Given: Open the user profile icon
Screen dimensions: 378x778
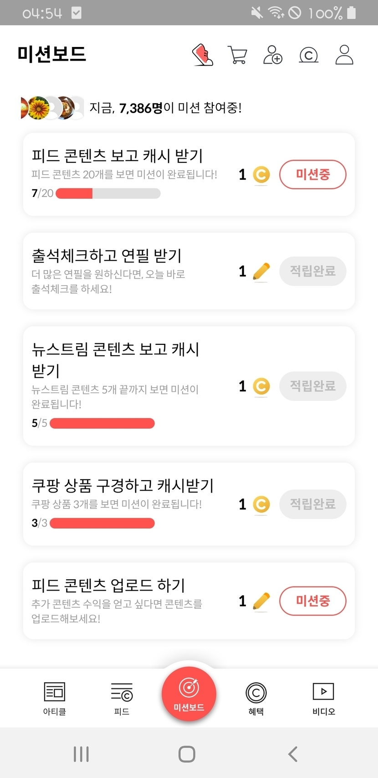Looking at the screenshot, I should coord(344,55).
